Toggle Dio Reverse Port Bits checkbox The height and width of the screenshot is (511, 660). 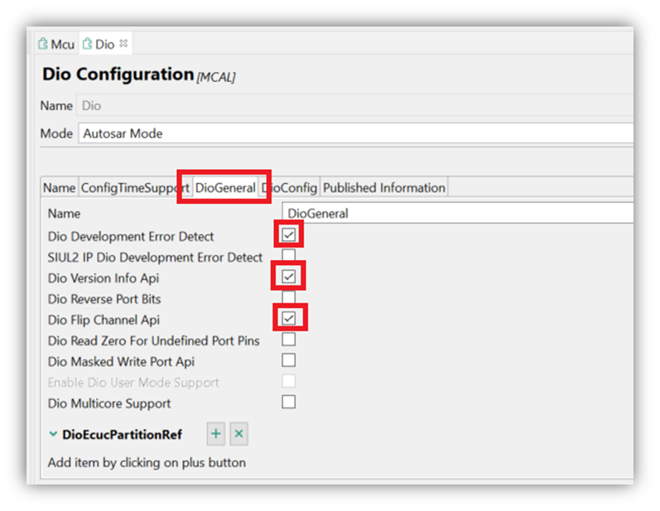[288, 296]
